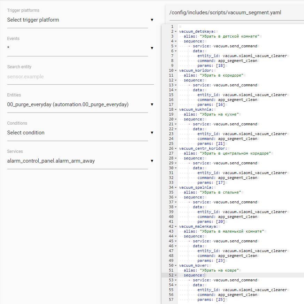Collapse the sequence fold at line 20
Image resolution: width=304 pixels, height=304 pixels.
tap(176, 119)
